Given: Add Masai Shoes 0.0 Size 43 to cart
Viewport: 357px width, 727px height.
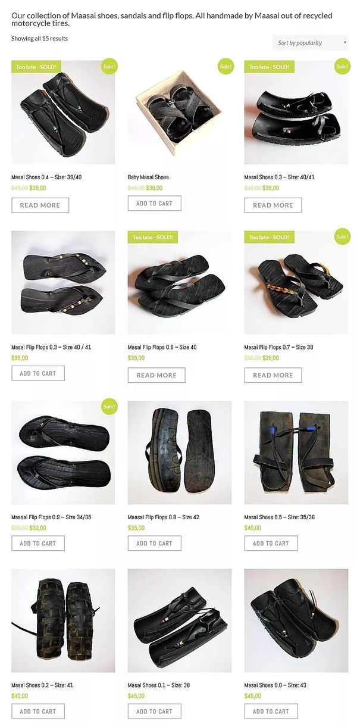Looking at the screenshot, I should (x=271, y=711).
